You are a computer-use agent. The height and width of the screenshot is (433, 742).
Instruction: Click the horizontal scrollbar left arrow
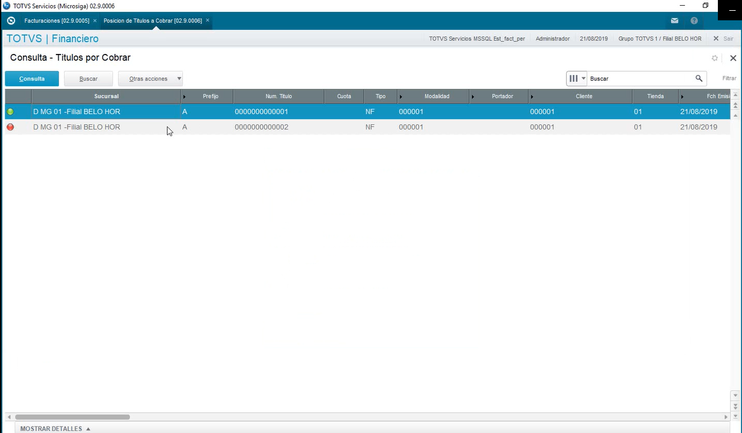(9, 417)
